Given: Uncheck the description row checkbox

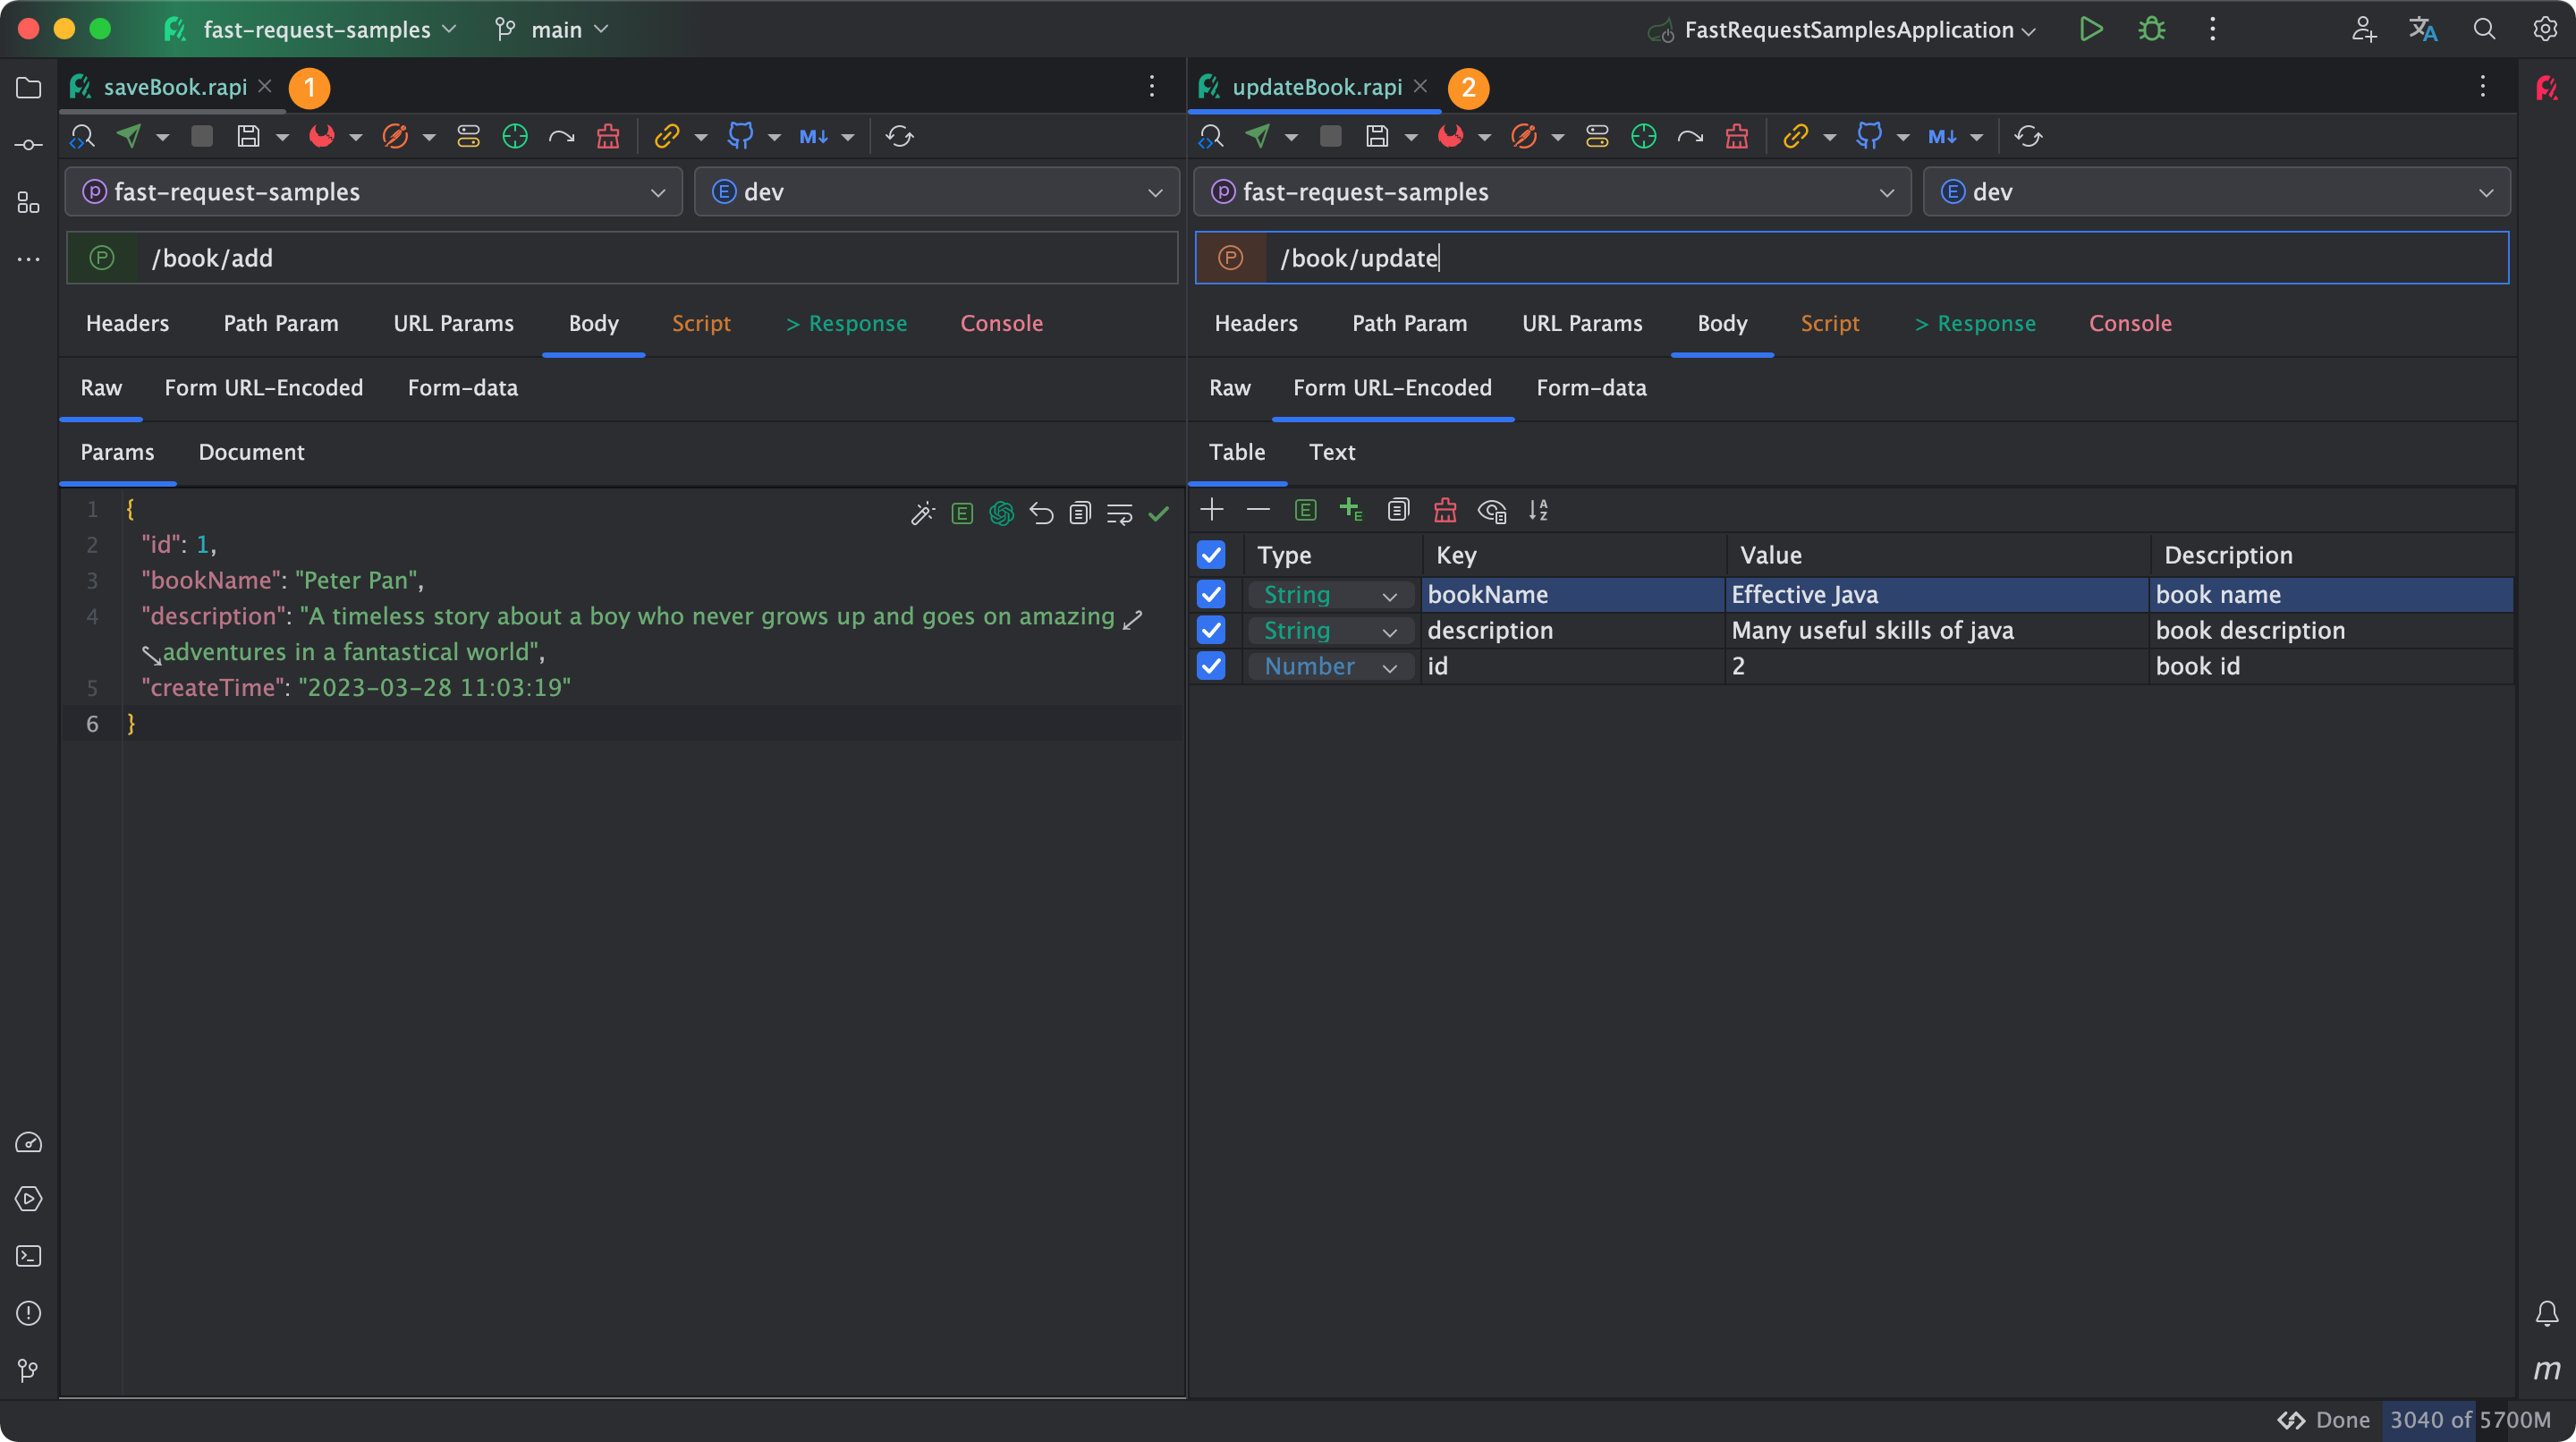Looking at the screenshot, I should point(1211,630).
